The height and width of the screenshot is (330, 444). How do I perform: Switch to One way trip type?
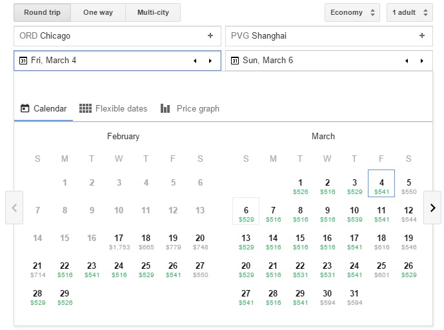[99, 13]
